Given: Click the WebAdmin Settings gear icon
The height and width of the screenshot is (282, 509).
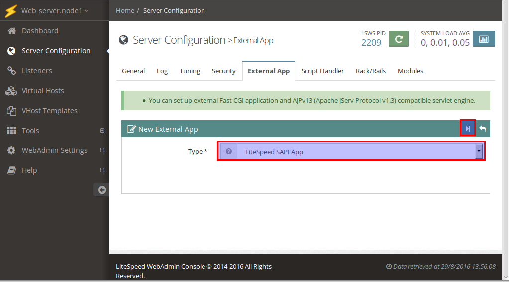Looking at the screenshot, I should tap(11, 151).
